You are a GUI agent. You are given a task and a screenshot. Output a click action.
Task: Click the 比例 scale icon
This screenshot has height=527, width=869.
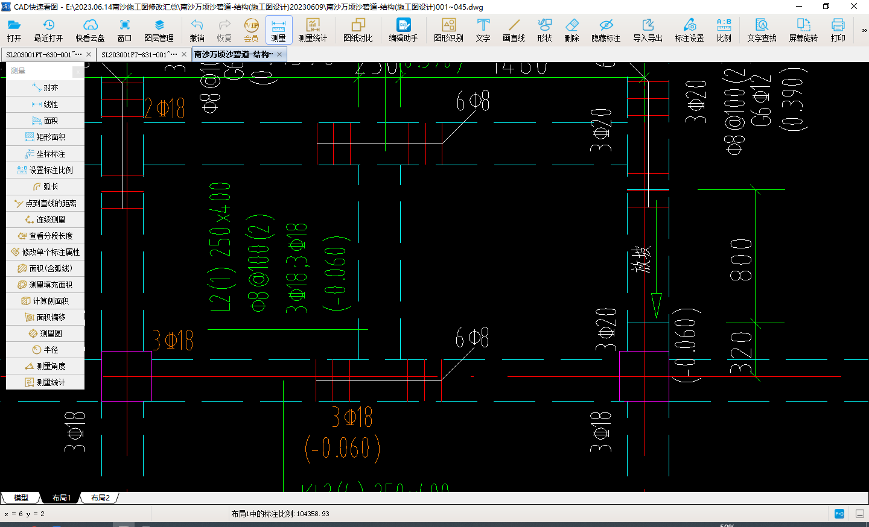pos(724,30)
